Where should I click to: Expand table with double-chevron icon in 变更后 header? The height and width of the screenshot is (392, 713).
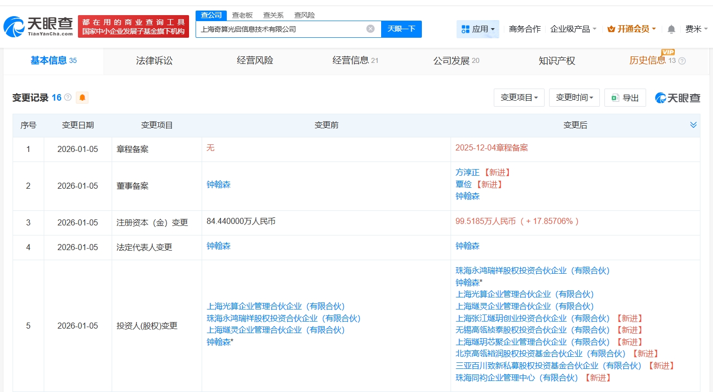(693, 125)
